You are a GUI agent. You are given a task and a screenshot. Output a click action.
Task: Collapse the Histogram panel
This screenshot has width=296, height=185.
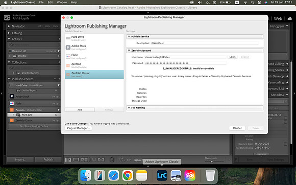pyautogui.click(x=287, y=26)
